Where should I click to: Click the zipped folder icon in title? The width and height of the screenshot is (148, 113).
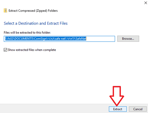coord(5,10)
